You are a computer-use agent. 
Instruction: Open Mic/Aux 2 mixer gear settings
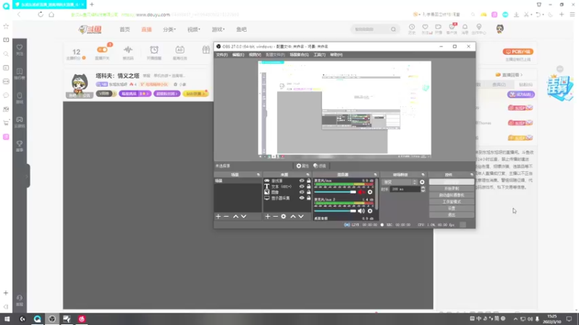(x=370, y=211)
